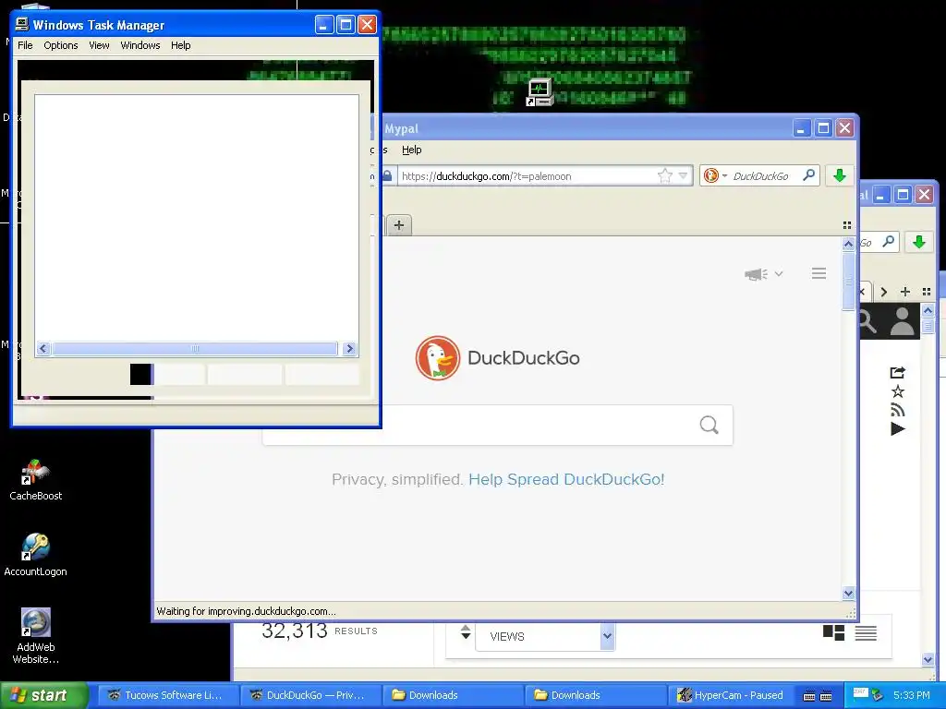Image resolution: width=946 pixels, height=709 pixels.
Task: Click the tab groups grid icon in front Mypal
Action: tap(847, 225)
